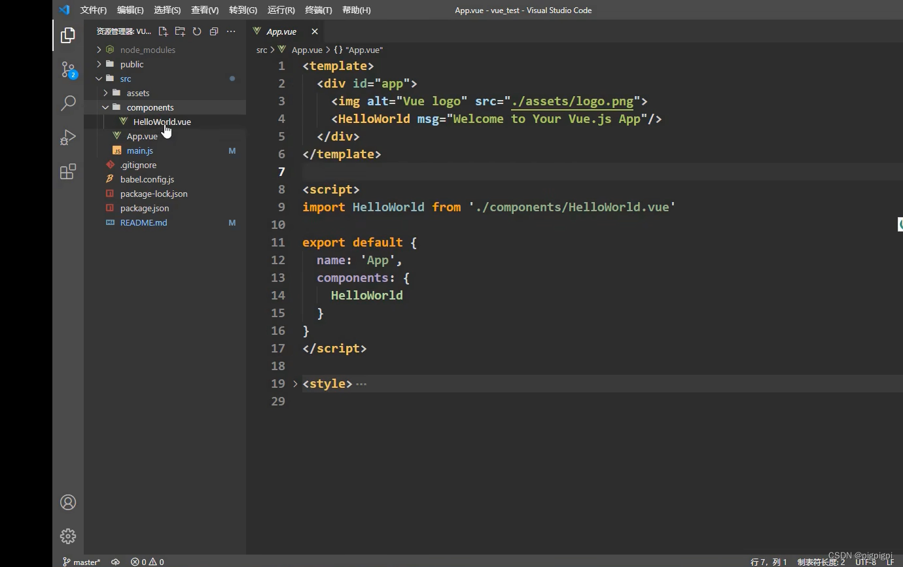Image resolution: width=903 pixels, height=567 pixels.
Task: Open the 文件(F) menu
Action: pyautogui.click(x=93, y=10)
